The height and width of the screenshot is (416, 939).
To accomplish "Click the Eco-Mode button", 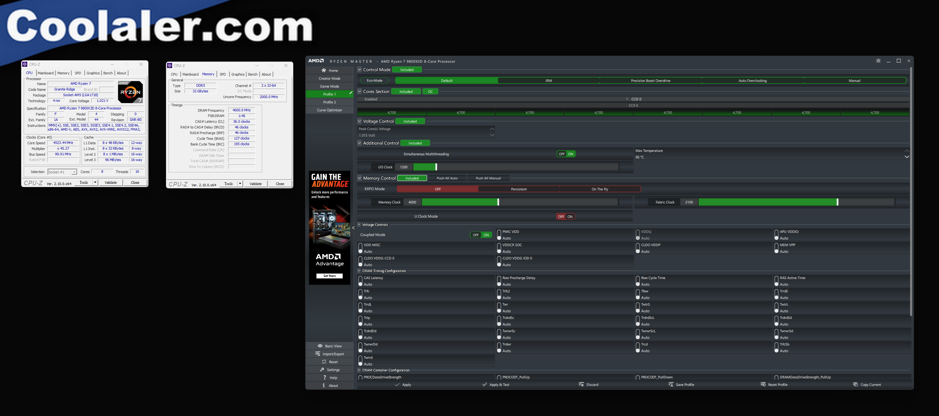I will click(374, 80).
